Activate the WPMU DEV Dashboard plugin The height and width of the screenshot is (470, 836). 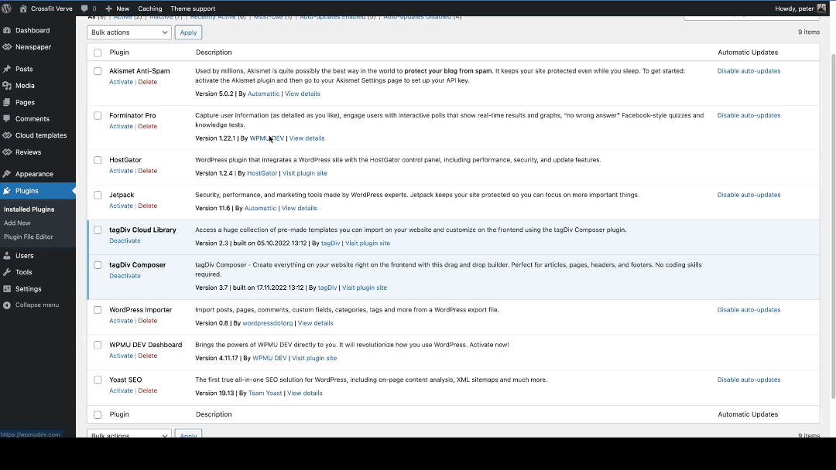121,356
